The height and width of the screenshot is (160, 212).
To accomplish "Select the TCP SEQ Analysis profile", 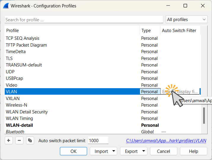I will coord(23,38).
